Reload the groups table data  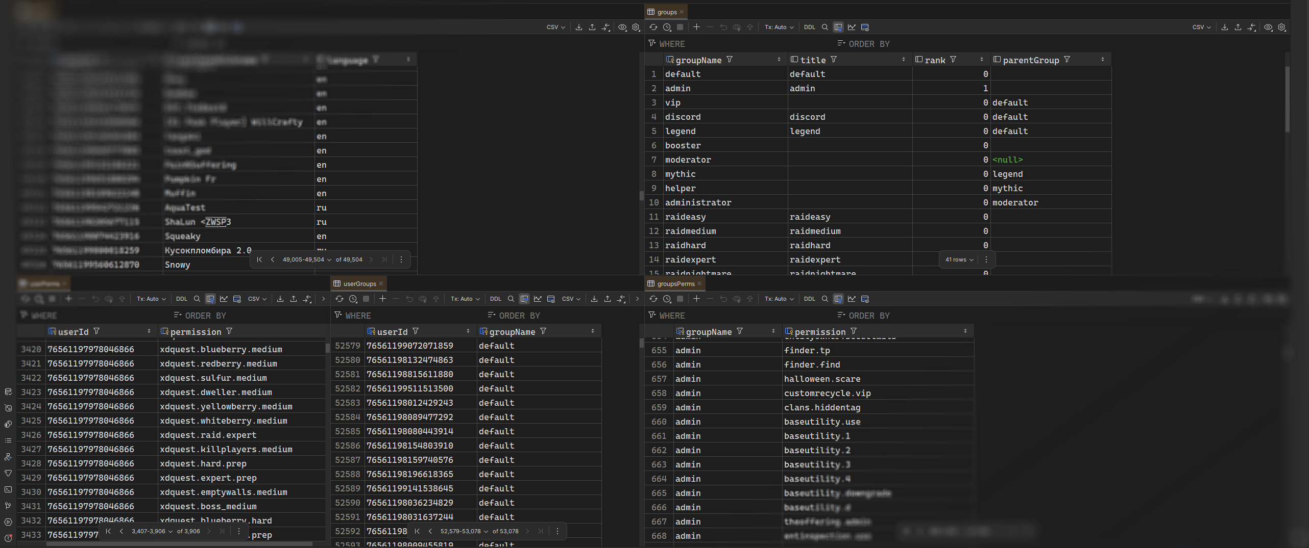[x=653, y=27]
